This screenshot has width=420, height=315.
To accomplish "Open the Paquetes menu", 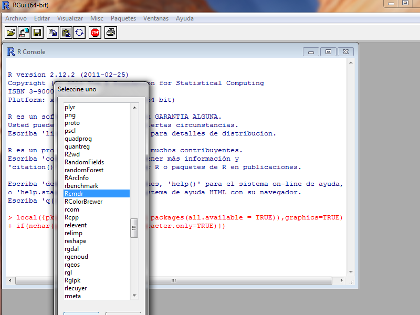I will pos(123,18).
